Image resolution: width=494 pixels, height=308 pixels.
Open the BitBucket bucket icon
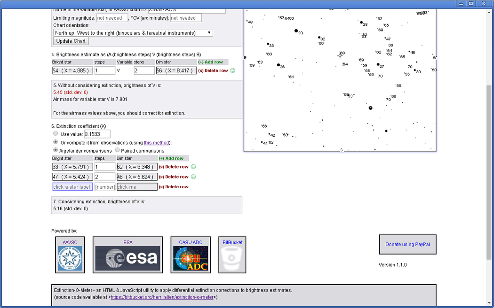coord(232,259)
